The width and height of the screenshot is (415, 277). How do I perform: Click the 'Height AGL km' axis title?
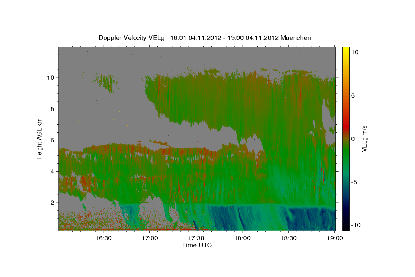coord(40,138)
